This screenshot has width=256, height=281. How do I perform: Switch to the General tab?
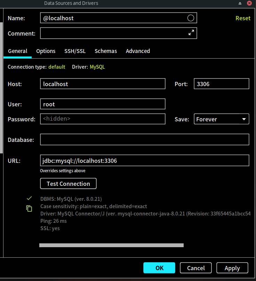18,51
